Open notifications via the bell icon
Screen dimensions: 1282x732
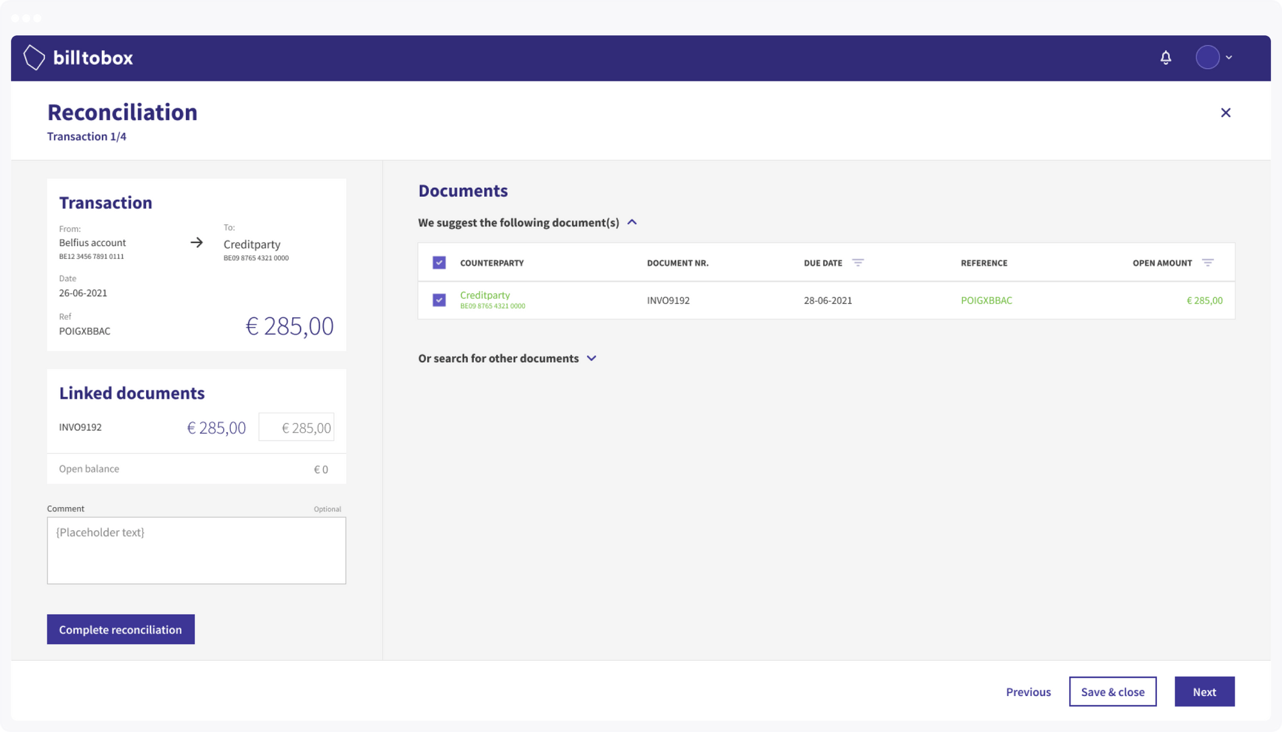tap(1166, 57)
